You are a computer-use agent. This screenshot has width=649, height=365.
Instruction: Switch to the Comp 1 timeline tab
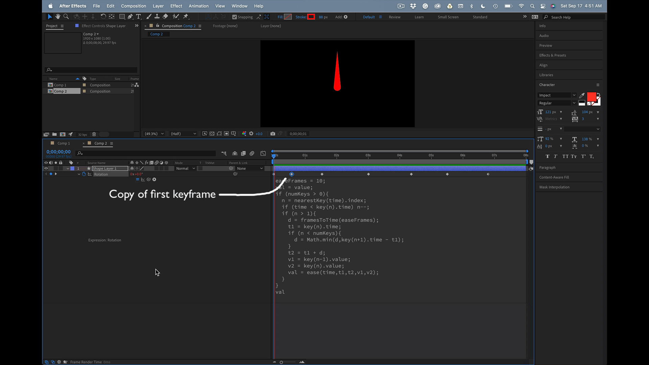click(64, 143)
